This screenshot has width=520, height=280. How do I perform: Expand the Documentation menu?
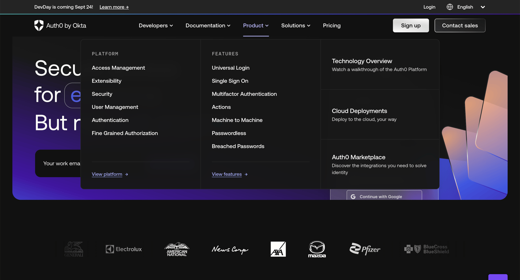pos(208,25)
